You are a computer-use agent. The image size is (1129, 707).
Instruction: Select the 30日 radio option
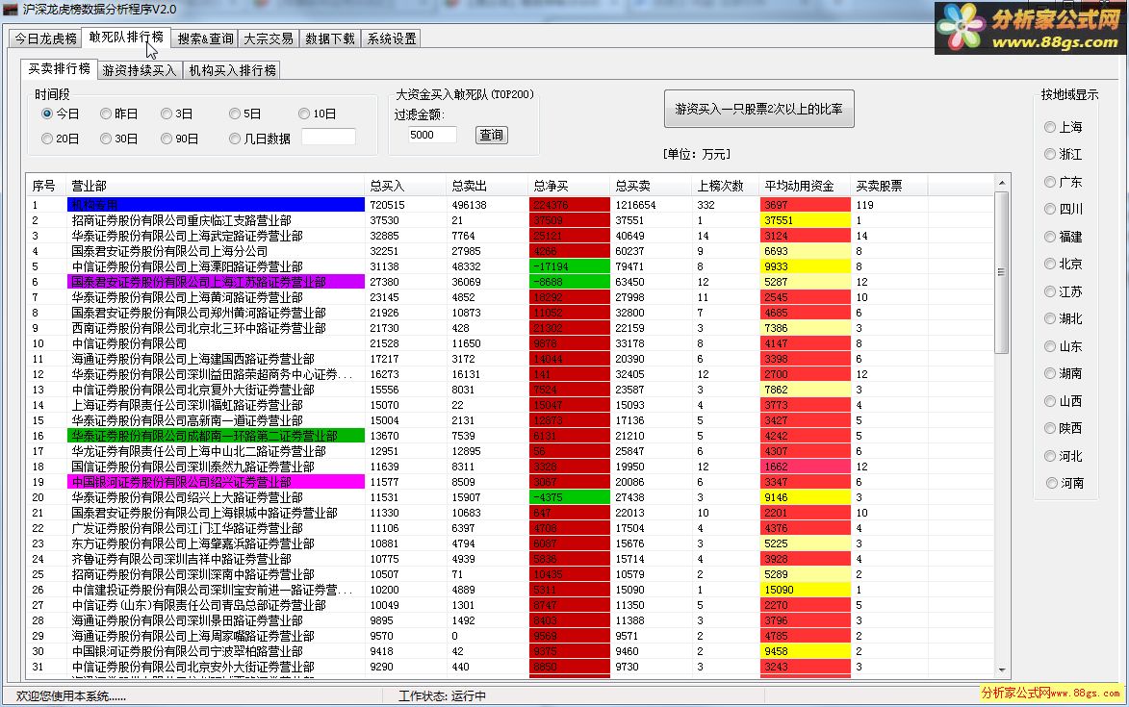(118, 139)
